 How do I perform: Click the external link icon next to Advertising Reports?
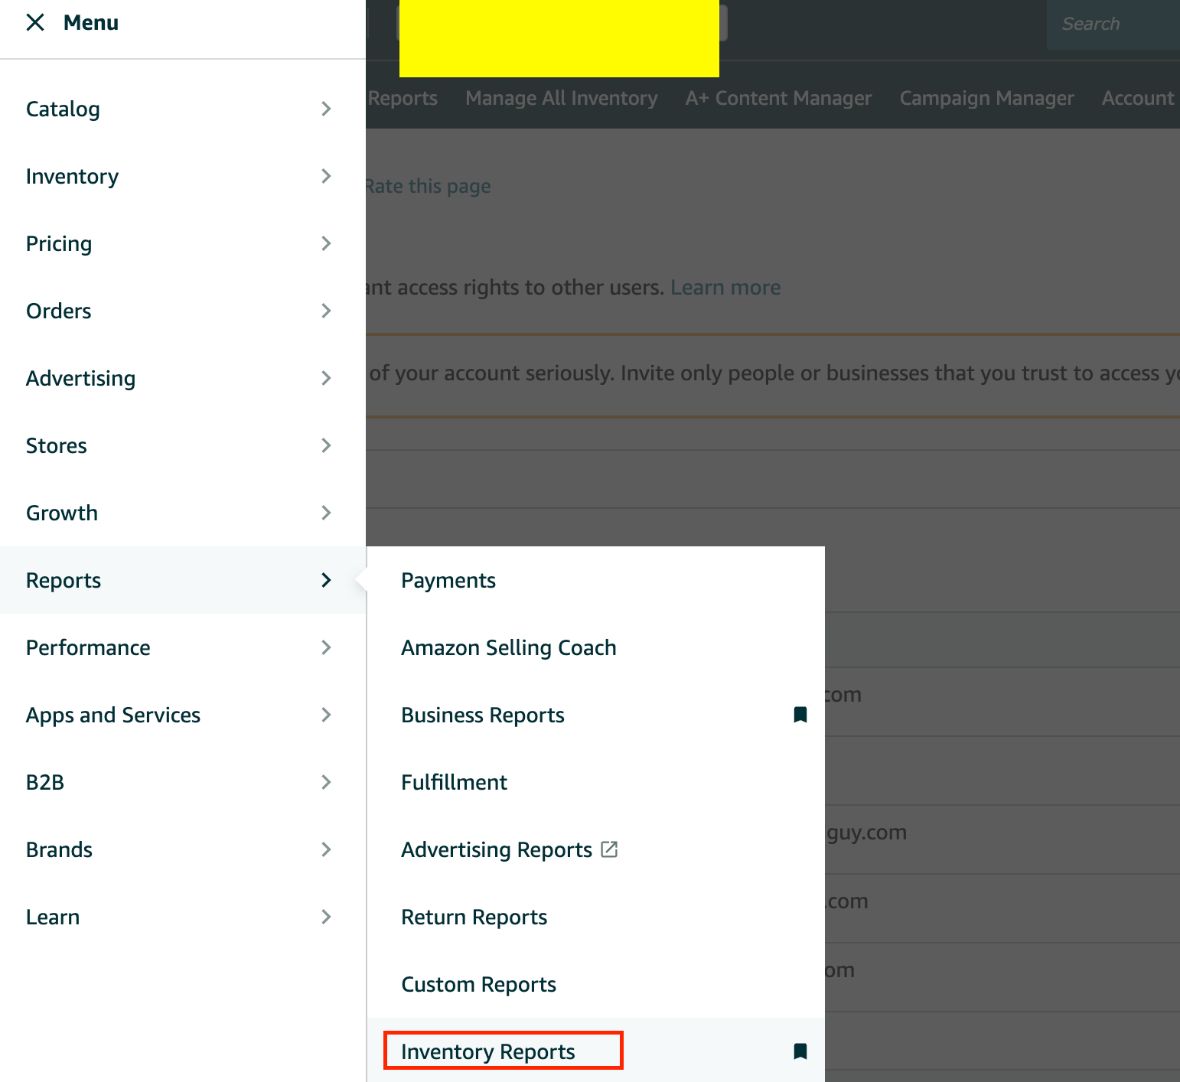click(x=609, y=849)
